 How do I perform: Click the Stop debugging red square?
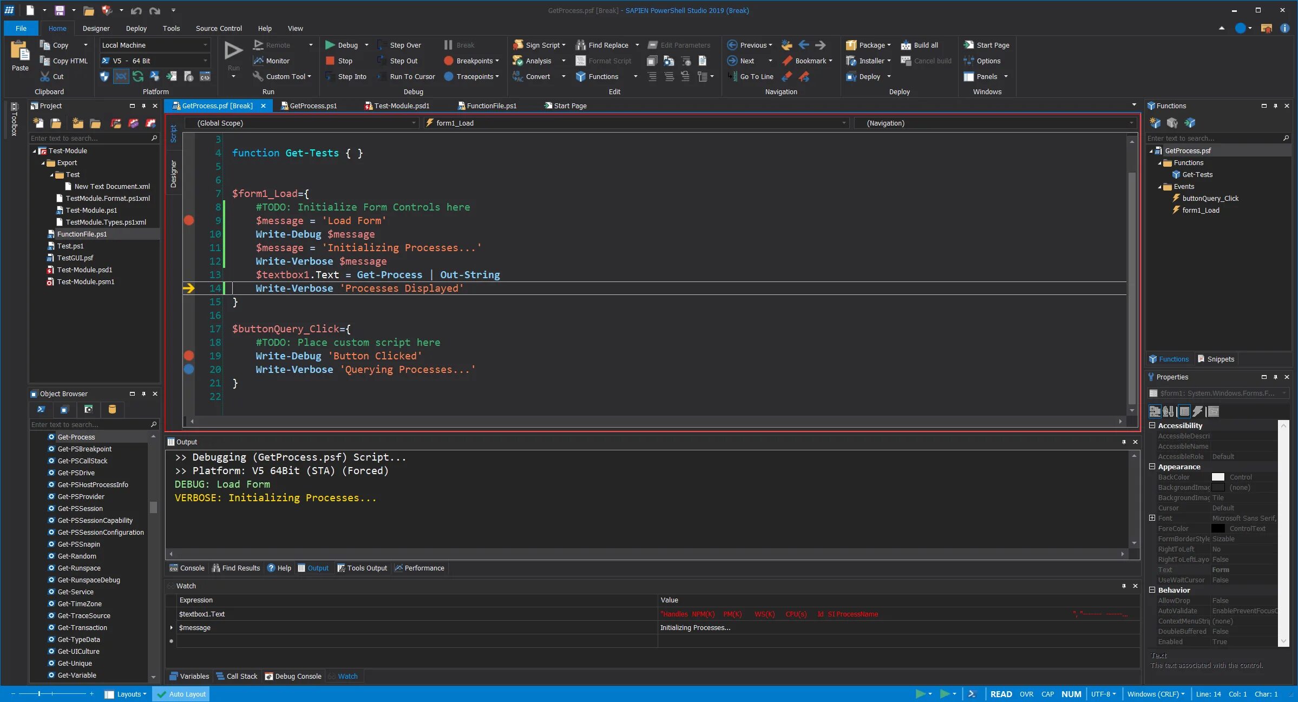tap(330, 61)
